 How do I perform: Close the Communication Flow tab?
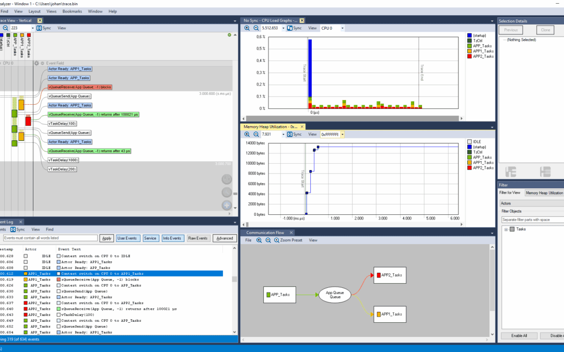pos(291,233)
